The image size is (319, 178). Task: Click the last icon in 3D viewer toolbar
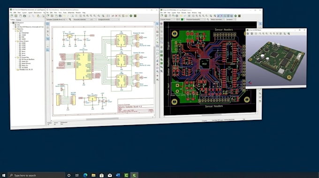pyautogui.click(x=289, y=34)
